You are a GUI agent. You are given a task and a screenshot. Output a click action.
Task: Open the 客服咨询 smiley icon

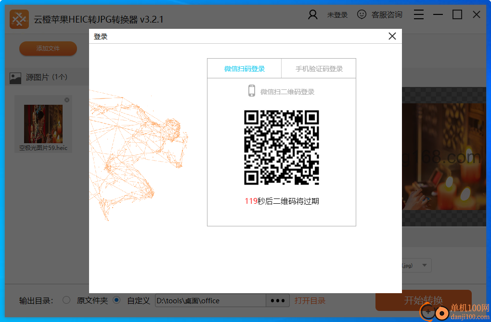click(x=362, y=14)
